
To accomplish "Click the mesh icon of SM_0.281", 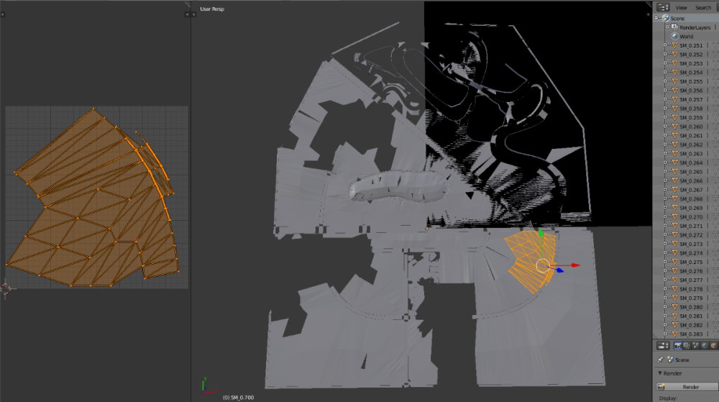I will [674, 316].
